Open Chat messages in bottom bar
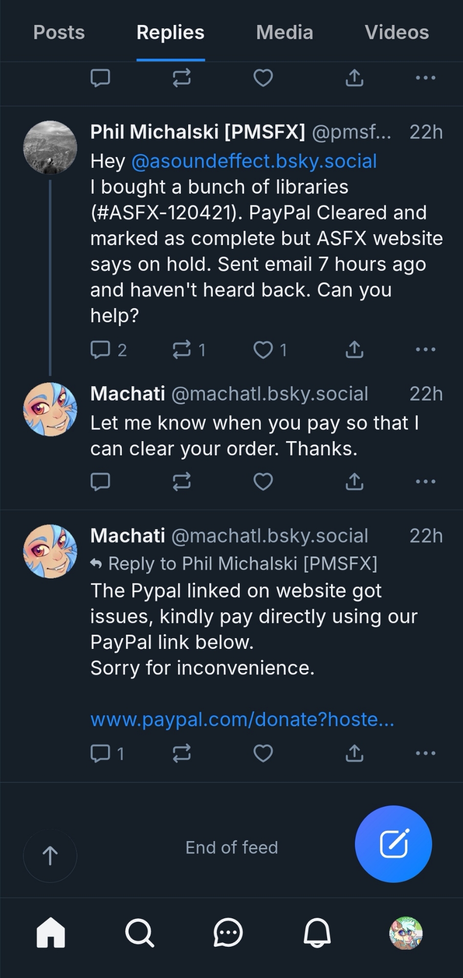 pyautogui.click(x=228, y=933)
